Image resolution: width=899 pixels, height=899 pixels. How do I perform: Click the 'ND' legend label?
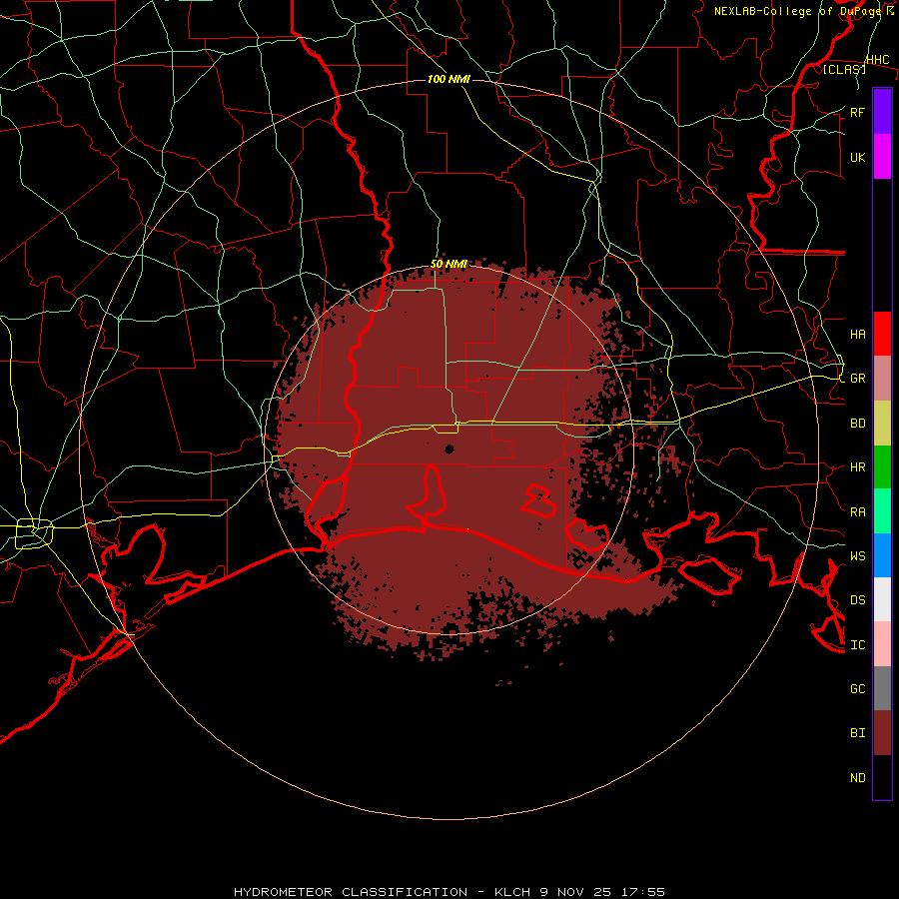click(x=858, y=778)
